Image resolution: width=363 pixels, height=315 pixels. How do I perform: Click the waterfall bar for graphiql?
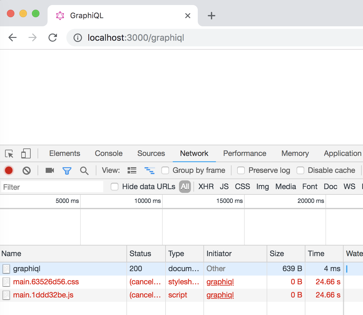[x=347, y=269]
